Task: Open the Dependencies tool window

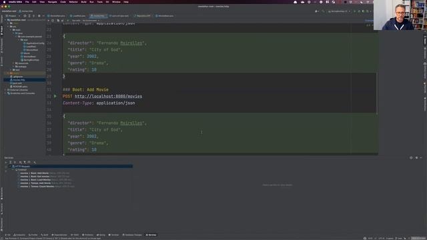Action: pos(59,235)
